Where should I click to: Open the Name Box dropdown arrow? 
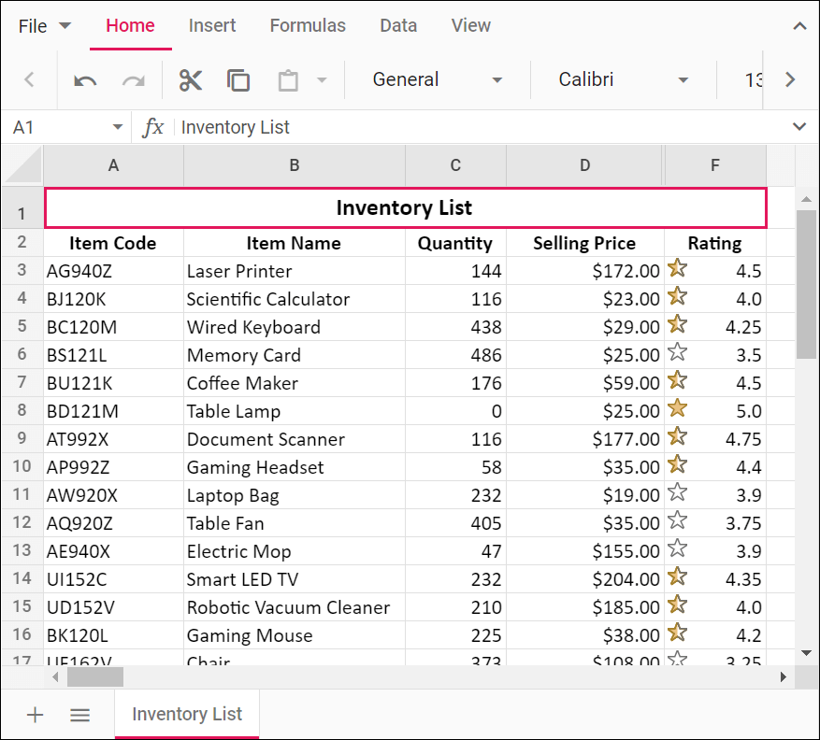[x=118, y=127]
